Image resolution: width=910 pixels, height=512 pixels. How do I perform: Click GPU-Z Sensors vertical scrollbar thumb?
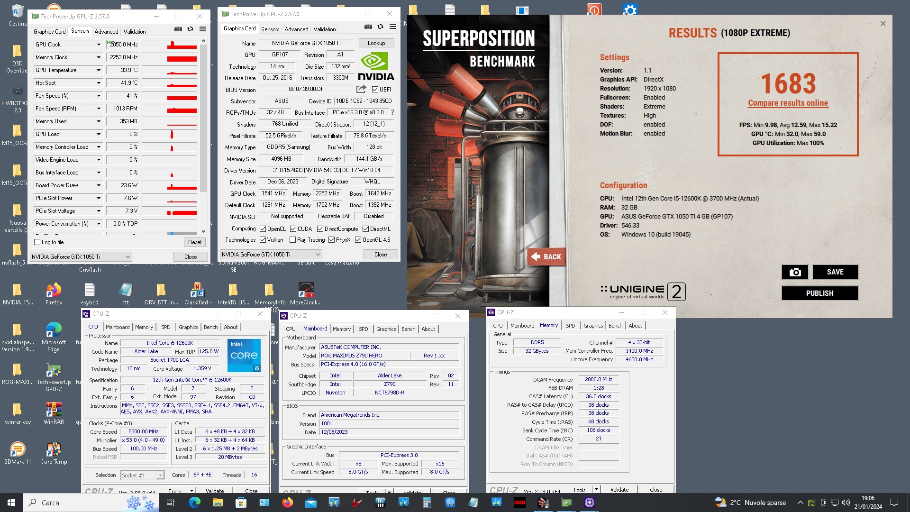point(203,119)
